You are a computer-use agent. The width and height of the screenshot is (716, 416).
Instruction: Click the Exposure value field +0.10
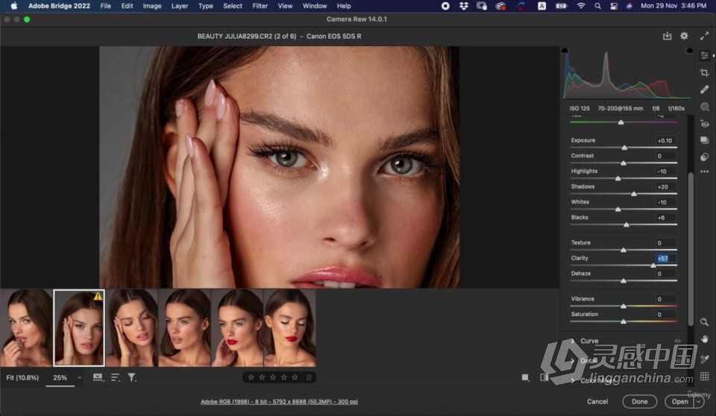(666, 140)
